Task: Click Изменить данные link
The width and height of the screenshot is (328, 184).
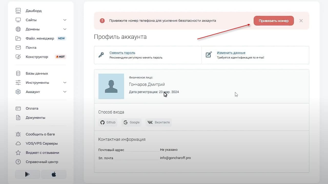Action: coord(231,53)
